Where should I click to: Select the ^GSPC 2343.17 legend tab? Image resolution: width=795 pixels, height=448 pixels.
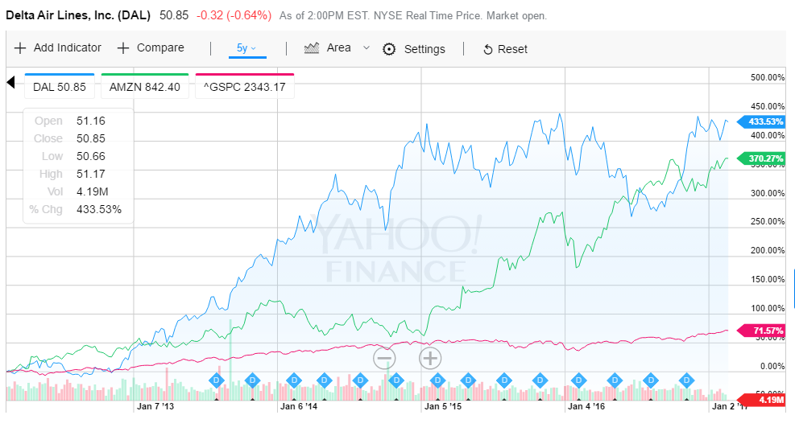click(244, 86)
